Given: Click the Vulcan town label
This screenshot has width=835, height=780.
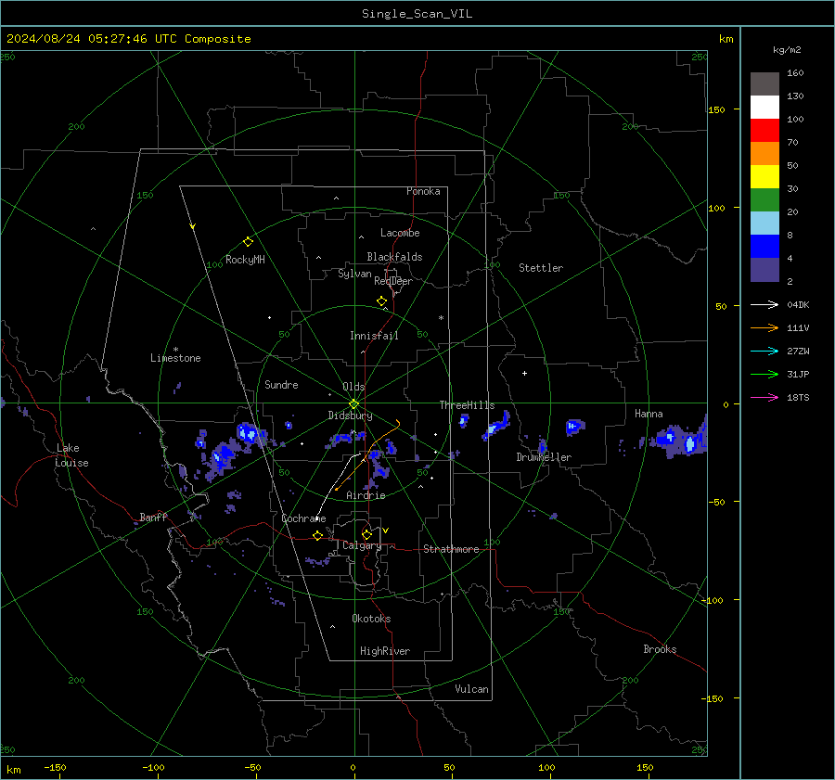Looking at the screenshot, I should [471, 689].
